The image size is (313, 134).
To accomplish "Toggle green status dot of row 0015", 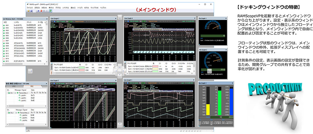I will pos(4,61).
